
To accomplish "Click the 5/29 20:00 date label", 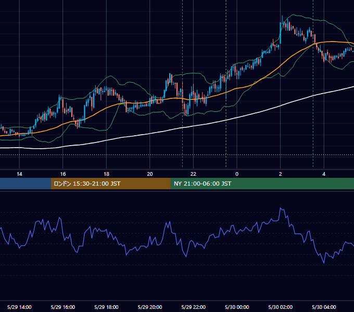I will tap(150, 307).
